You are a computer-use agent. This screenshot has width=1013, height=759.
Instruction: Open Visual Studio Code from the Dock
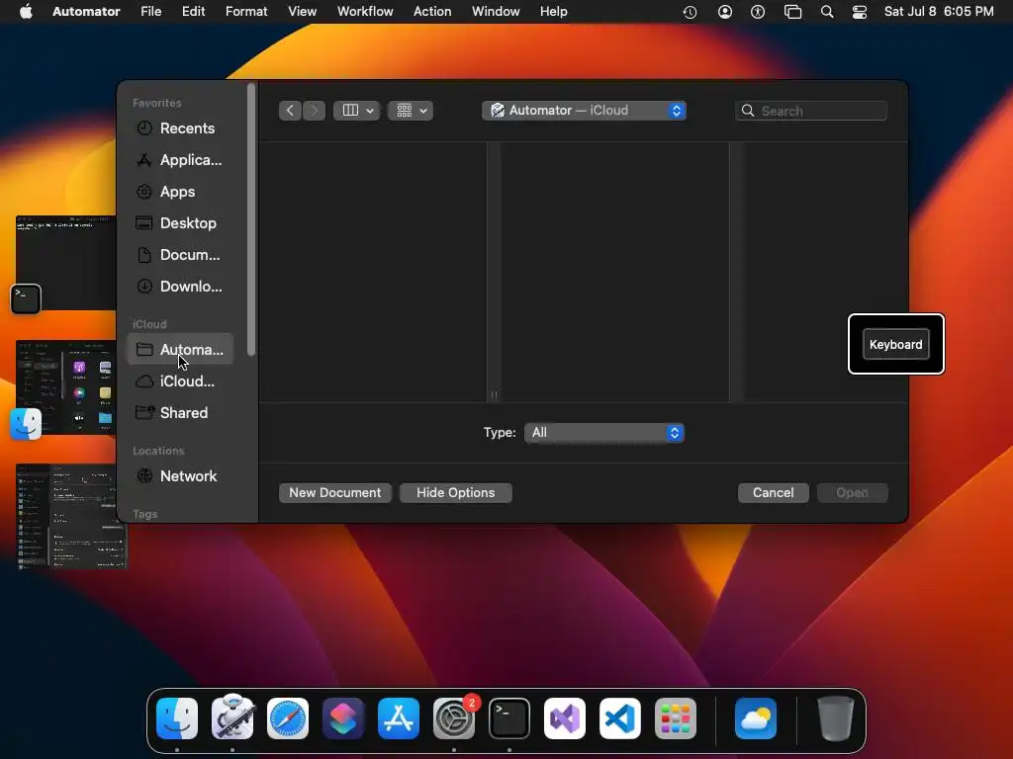620,718
